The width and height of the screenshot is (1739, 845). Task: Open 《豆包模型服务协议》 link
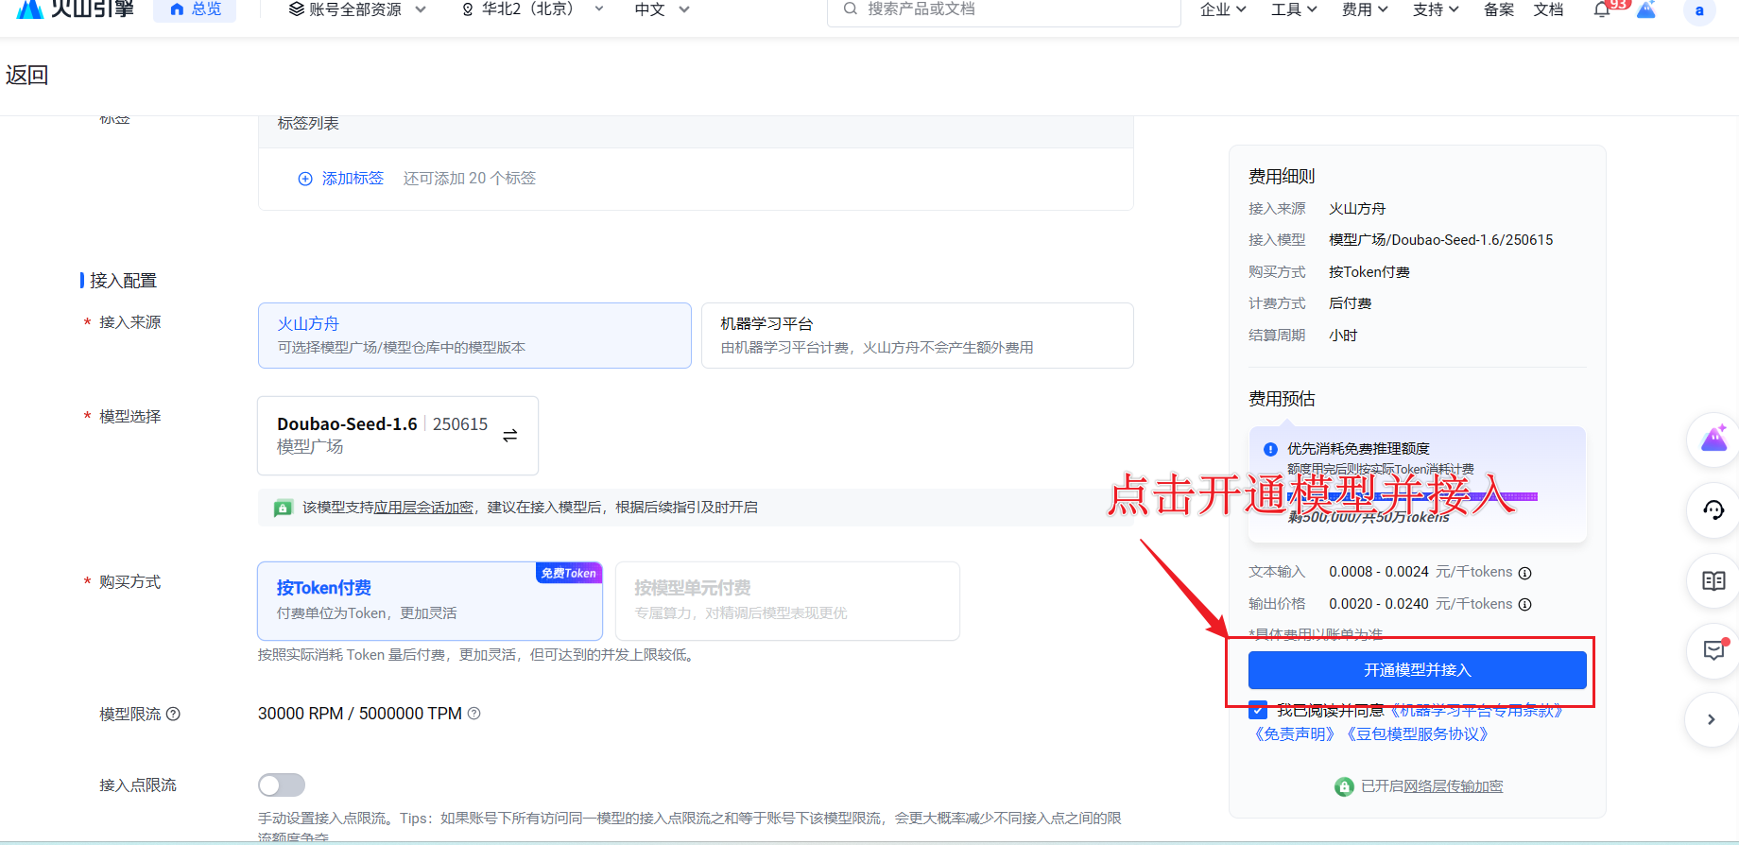(x=1418, y=734)
